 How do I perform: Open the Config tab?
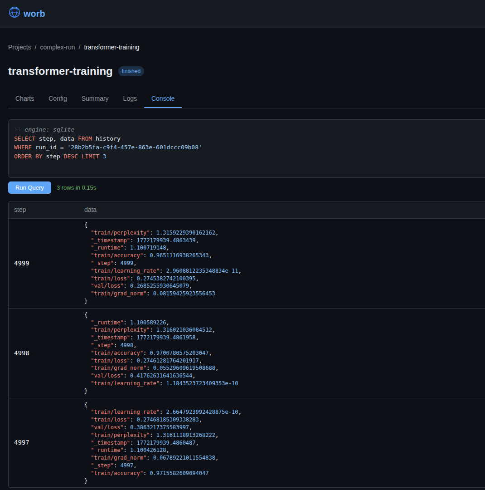pyautogui.click(x=58, y=98)
